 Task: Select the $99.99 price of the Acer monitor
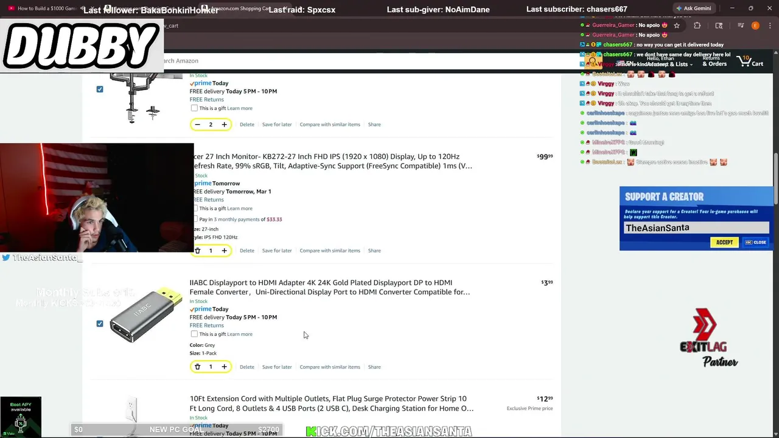click(545, 157)
